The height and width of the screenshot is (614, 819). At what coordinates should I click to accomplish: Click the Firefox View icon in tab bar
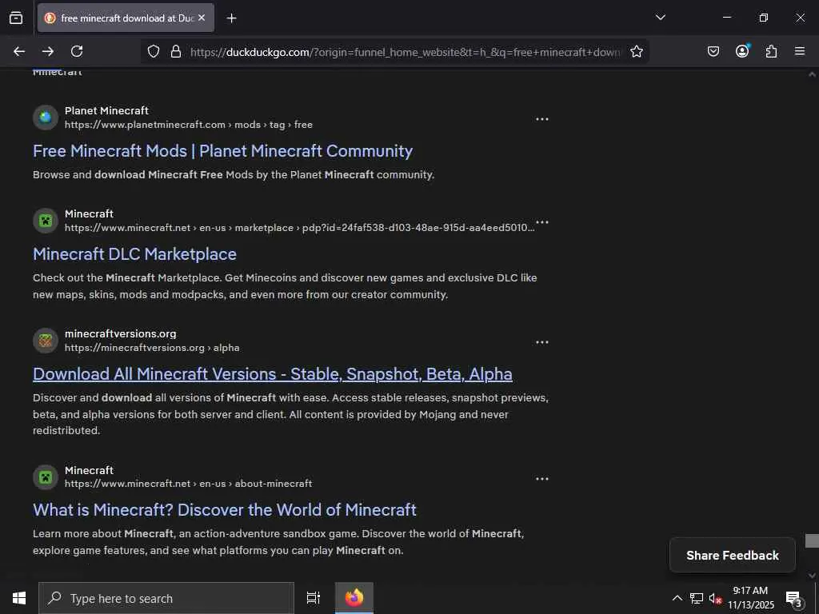16,18
